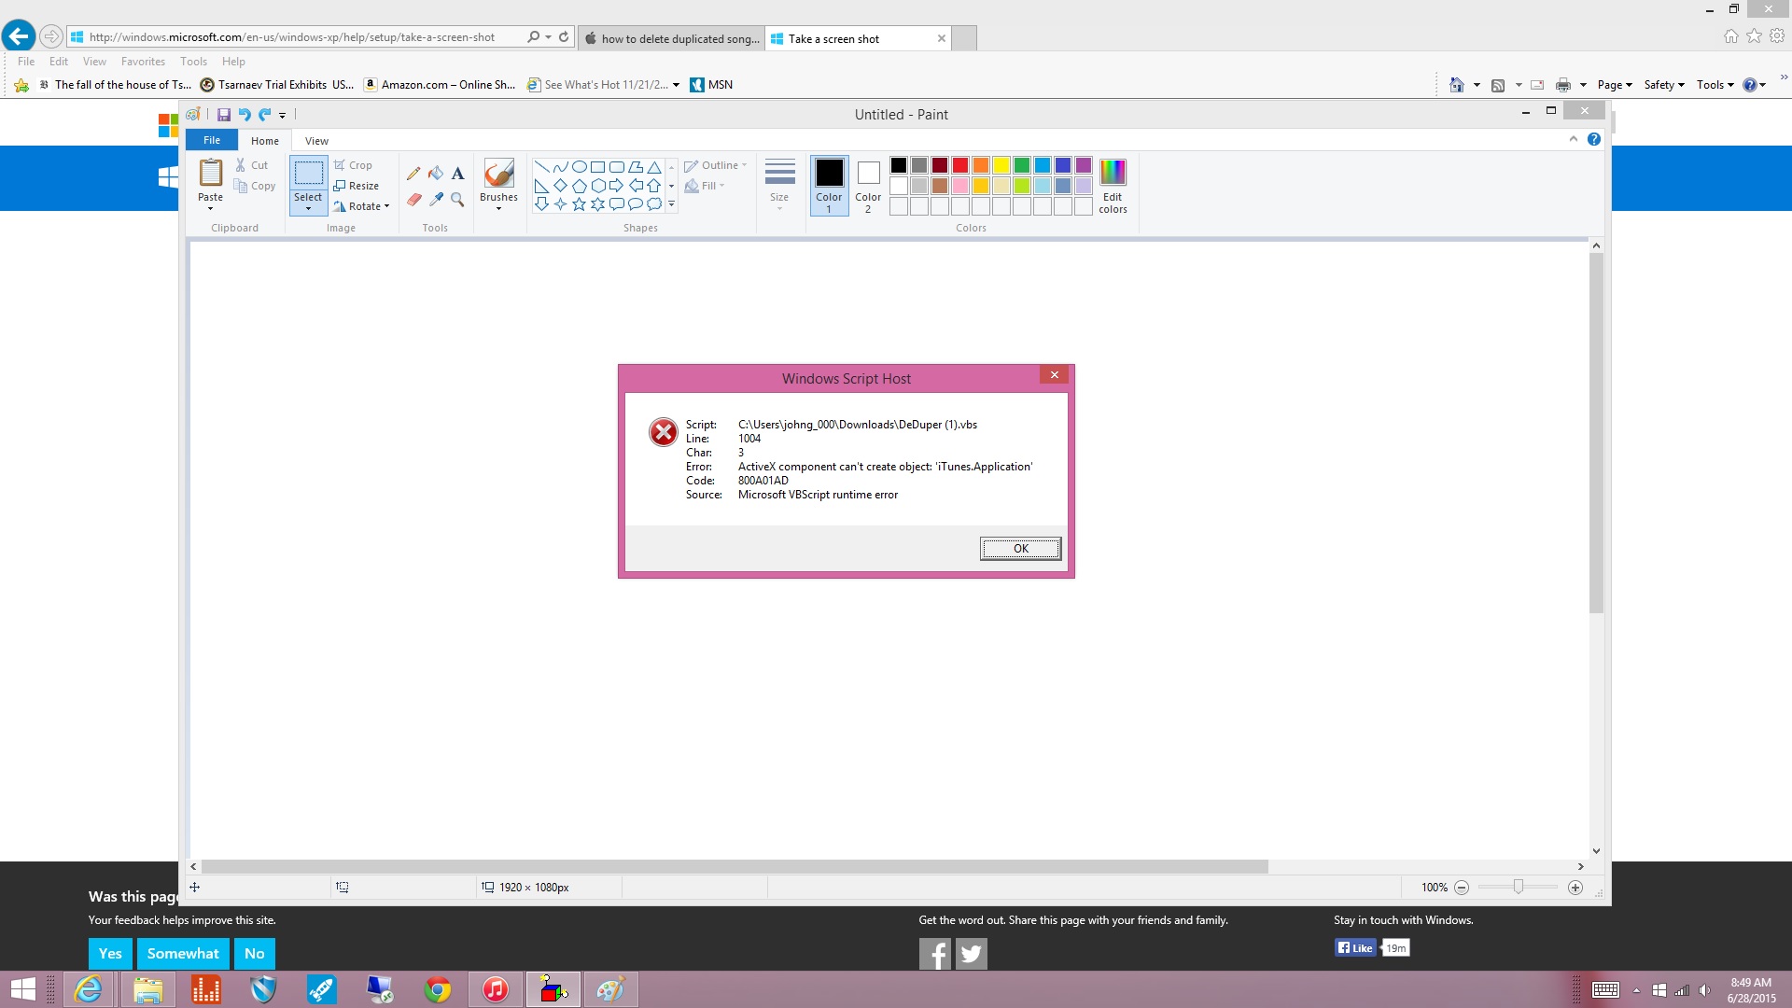Select the five-point star shape
This screenshot has height=1008, width=1792.
pos(579,204)
